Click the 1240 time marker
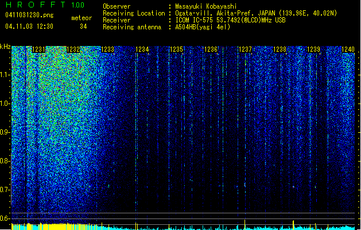Image resolution: width=361 pixels, height=230 pixels. point(348,49)
